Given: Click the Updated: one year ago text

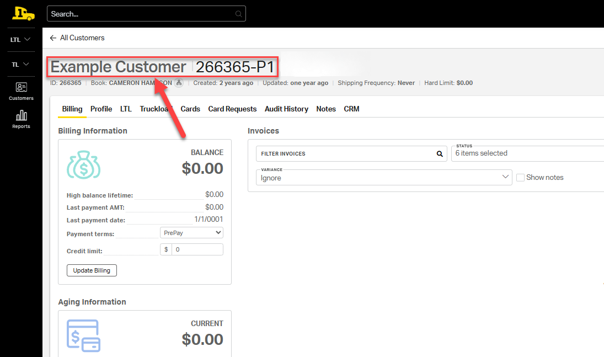Looking at the screenshot, I should click(x=296, y=83).
